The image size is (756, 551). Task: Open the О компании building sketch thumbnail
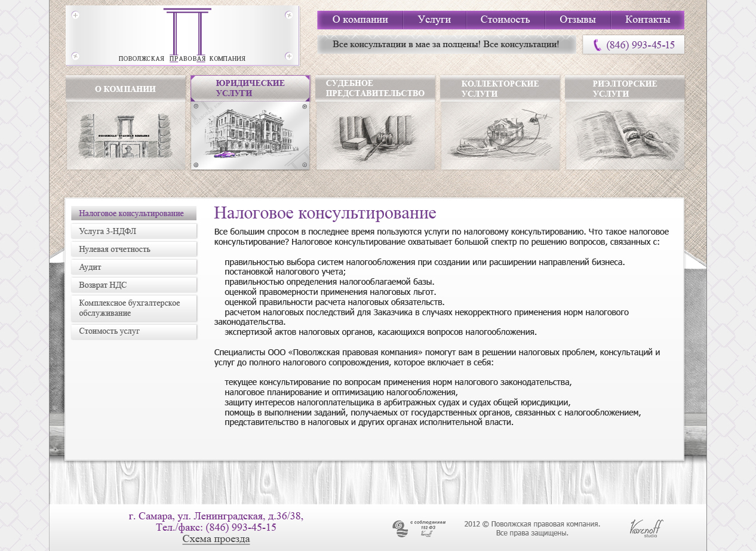tap(125, 136)
